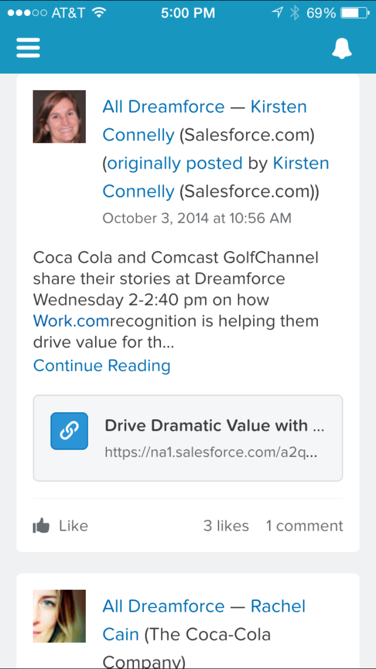Tap the na1.salesforce.com URL text
376x669 pixels.
tap(211, 452)
